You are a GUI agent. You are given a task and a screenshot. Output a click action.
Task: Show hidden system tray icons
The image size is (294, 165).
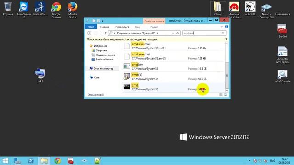point(249,161)
